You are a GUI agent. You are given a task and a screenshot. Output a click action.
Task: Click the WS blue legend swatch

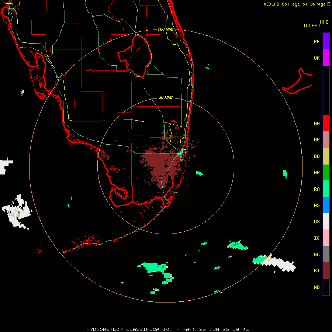click(326, 205)
